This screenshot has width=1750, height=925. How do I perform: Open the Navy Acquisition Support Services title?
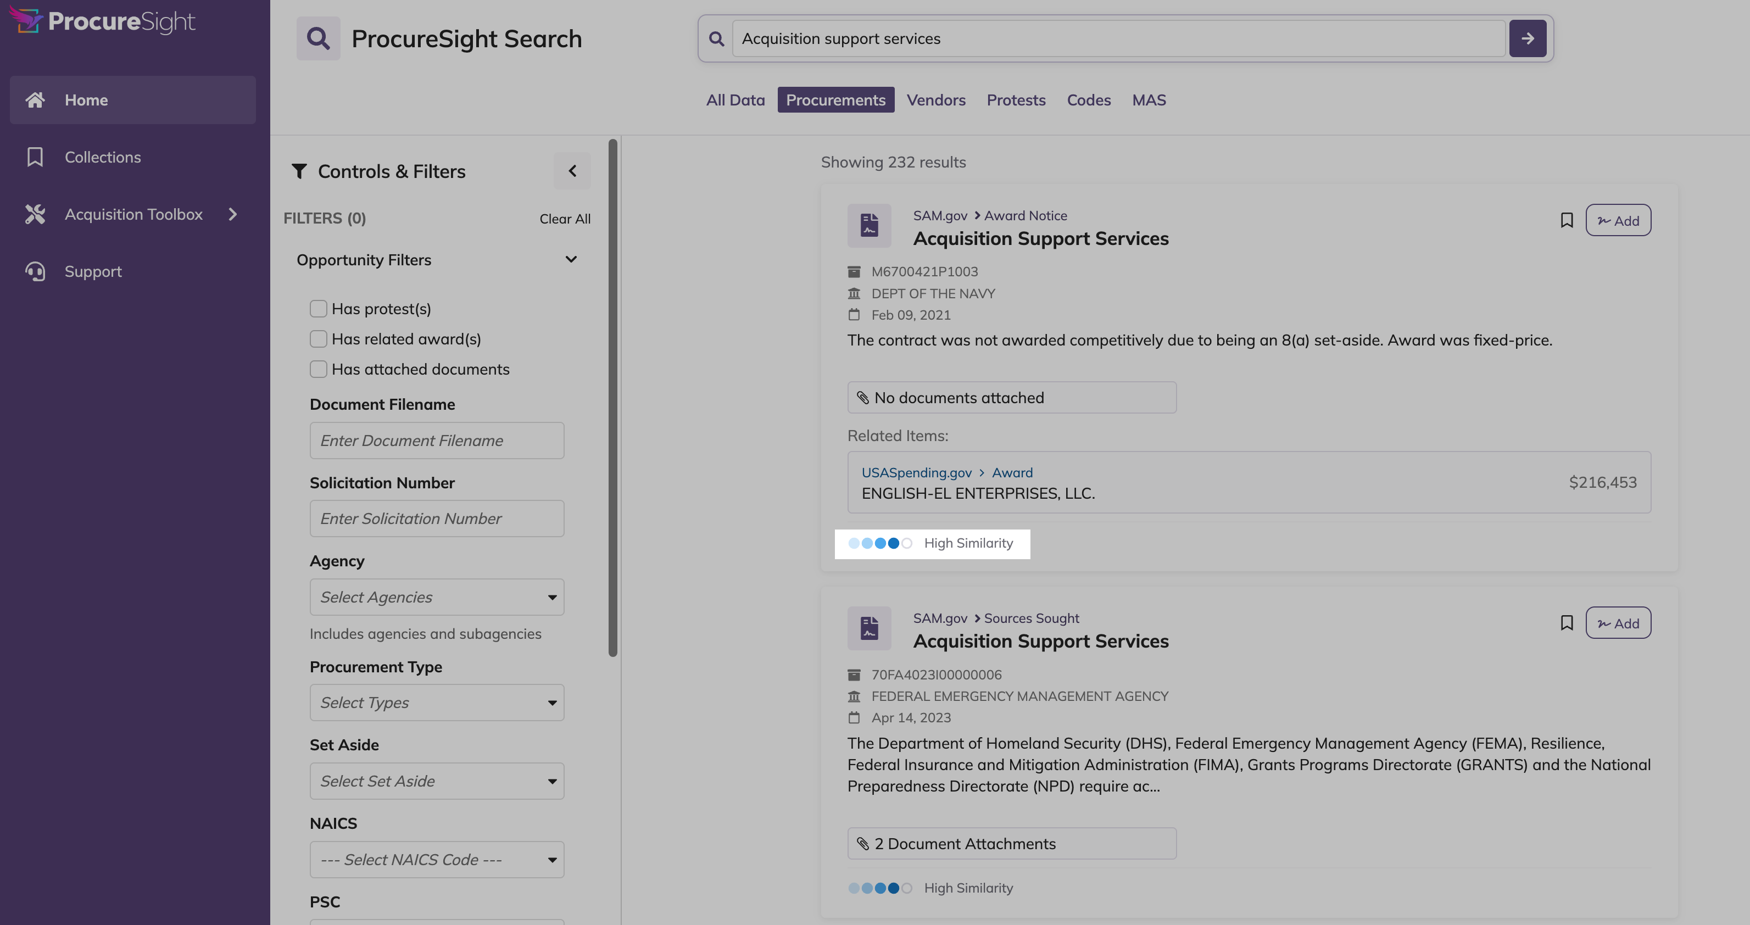point(1040,239)
